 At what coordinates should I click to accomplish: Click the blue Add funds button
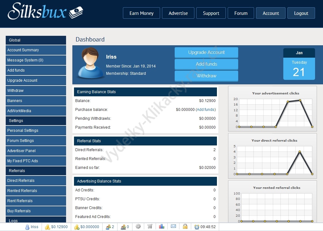tap(206, 64)
